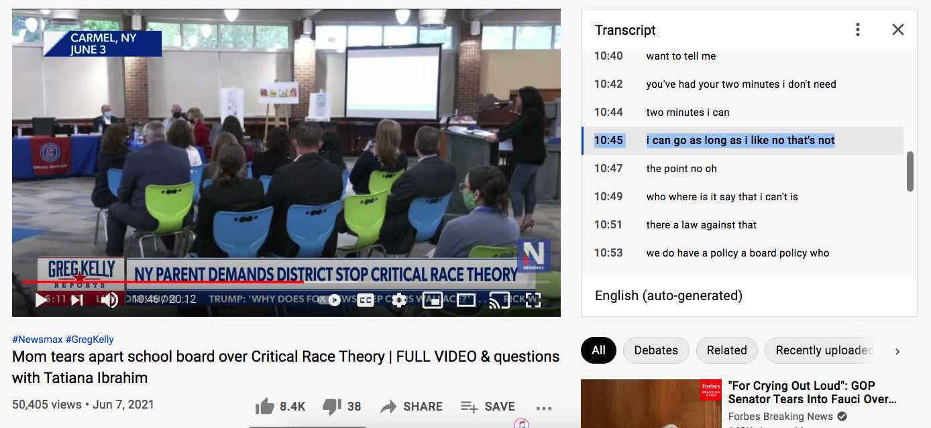Enter fullscreen mode
The width and height of the screenshot is (931, 428).
coord(533,300)
